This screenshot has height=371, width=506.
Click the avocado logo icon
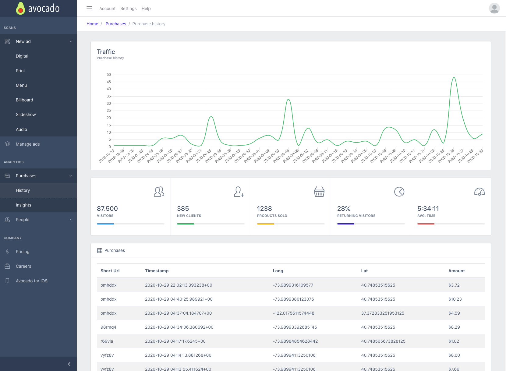tap(20, 9)
